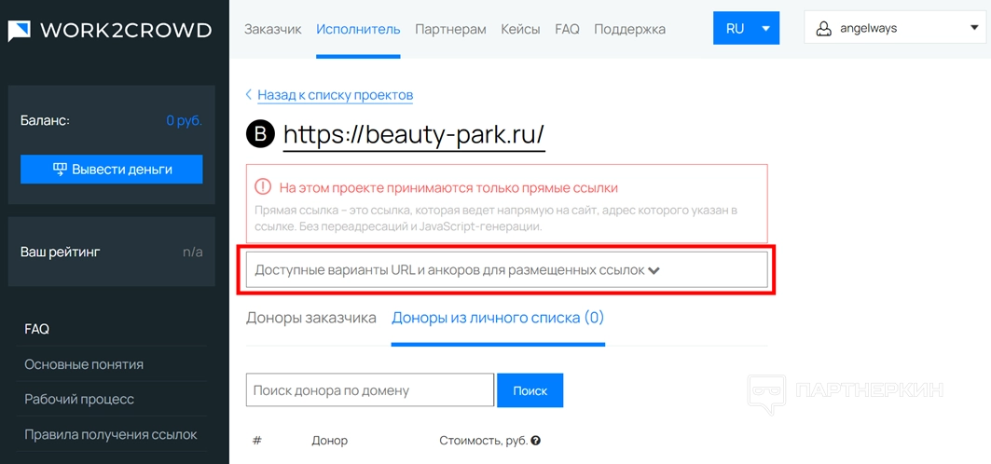Image resolution: width=991 pixels, height=464 pixels.
Task: Open the Поддержка menu item
Action: (629, 29)
